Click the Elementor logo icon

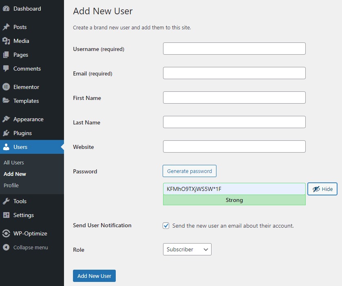[6, 87]
